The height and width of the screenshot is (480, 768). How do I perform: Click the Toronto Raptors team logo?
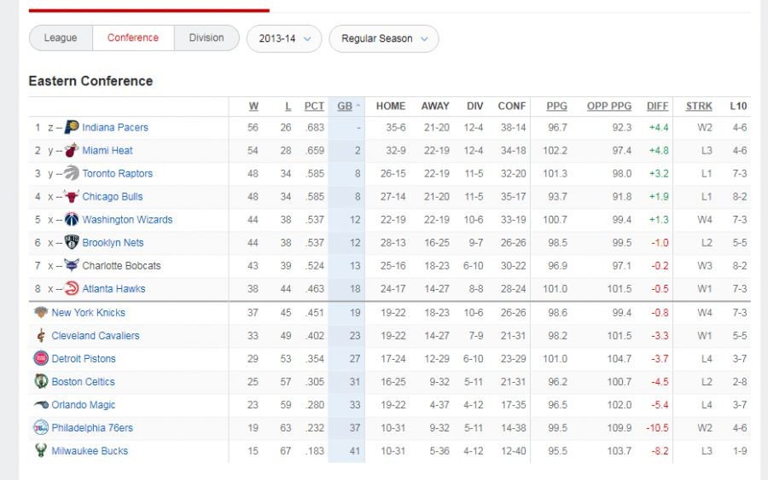tap(72, 173)
